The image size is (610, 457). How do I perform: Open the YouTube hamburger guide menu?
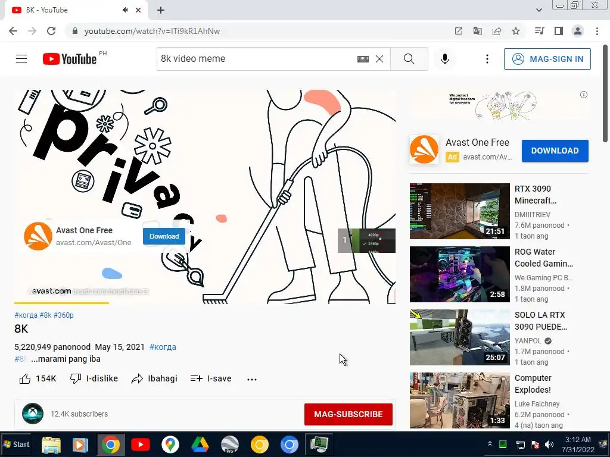(21, 59)
